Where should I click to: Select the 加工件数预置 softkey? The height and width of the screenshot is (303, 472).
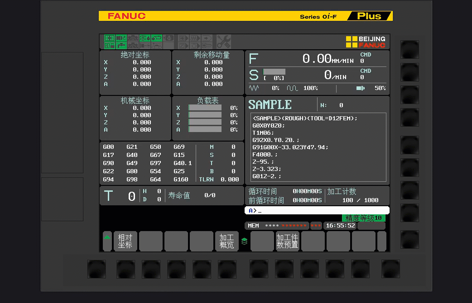[x=288, y=241]
